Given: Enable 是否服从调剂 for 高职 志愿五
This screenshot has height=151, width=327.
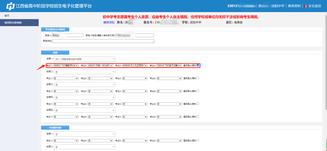Looking at the screenshot, I should tap(198, 116).
